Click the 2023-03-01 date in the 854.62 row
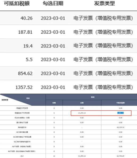137x158 pixels. [53, 73]
